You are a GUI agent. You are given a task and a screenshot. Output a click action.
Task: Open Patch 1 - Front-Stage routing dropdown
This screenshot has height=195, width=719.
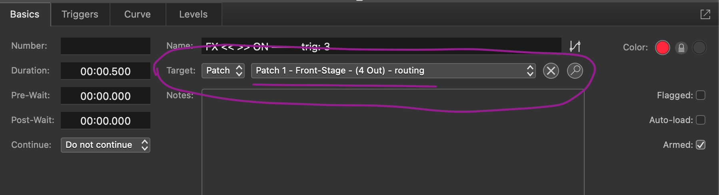(393, 71)
